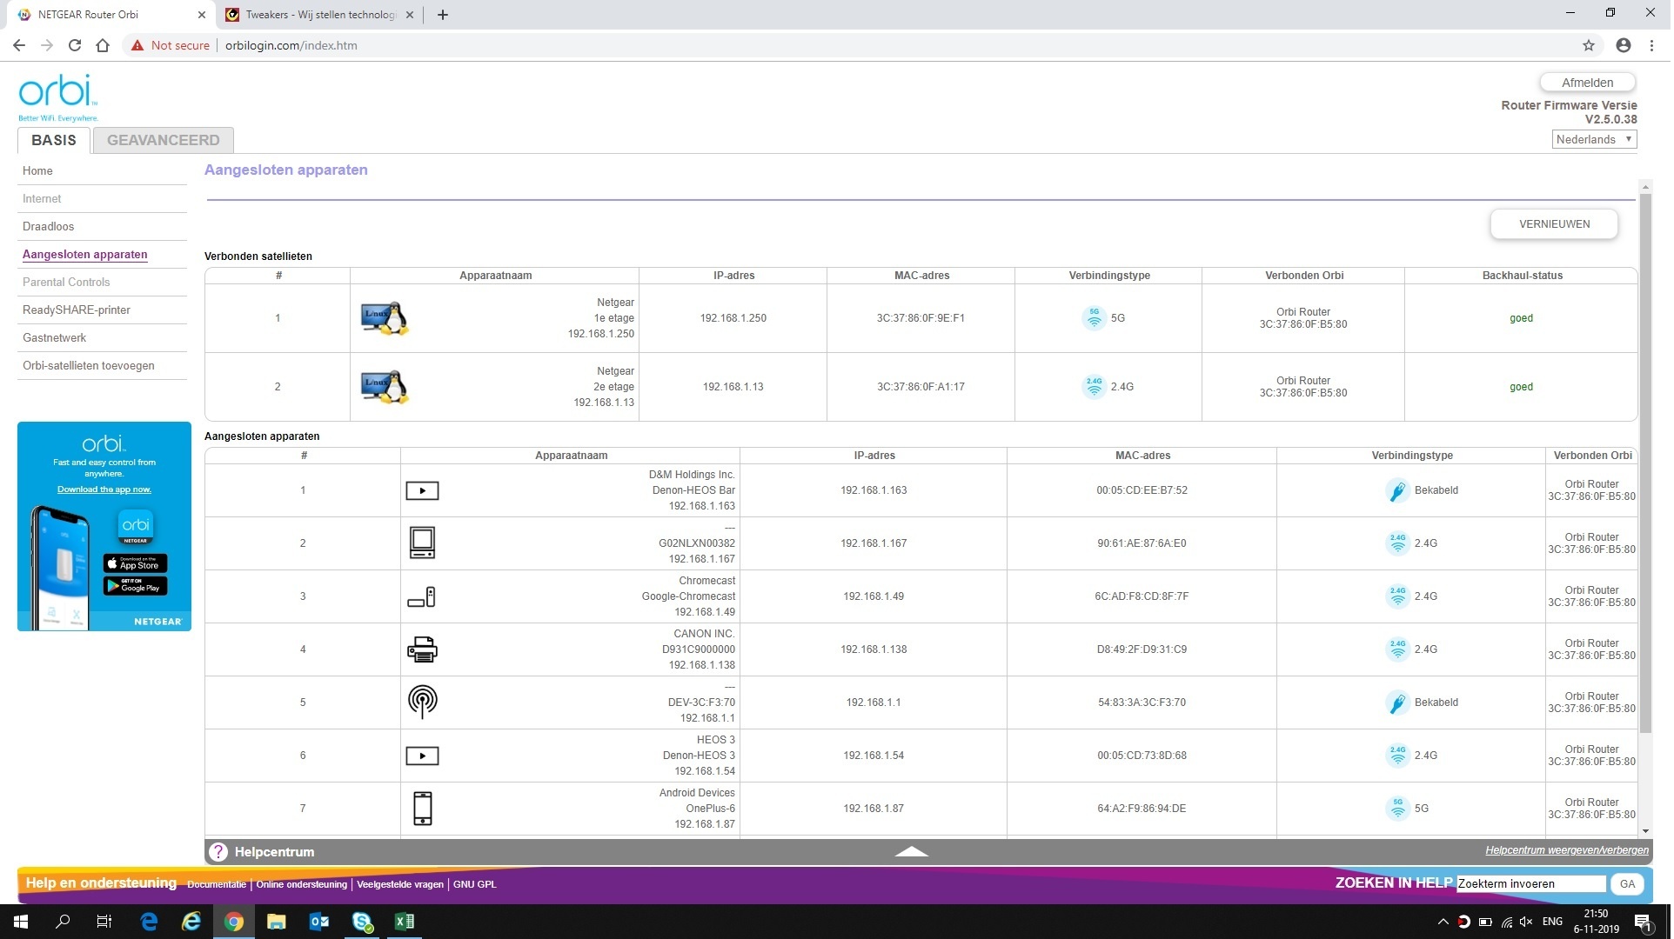Click the OnePlus-6 phone icon
The image size is (1674, 939).
click(x=423, y=809)
